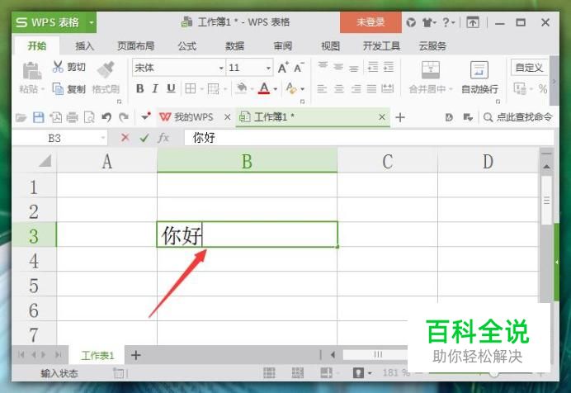Screen dimensions: 571x393
Task: Click the Open folder icon in quick toolbar
Action: [21, 117]
